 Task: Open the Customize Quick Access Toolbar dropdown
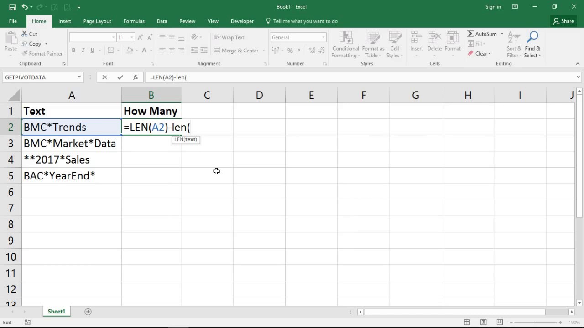pyautogui.click(x=79, y=7)
